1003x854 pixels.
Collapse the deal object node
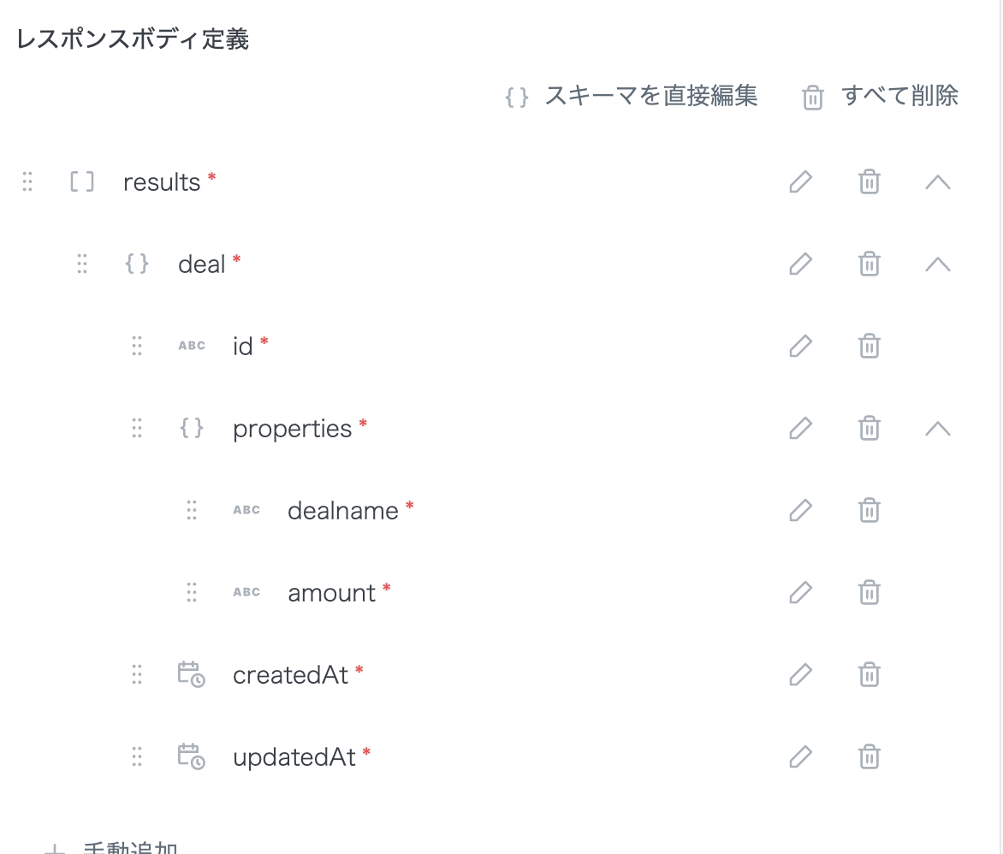coord(938,264)
